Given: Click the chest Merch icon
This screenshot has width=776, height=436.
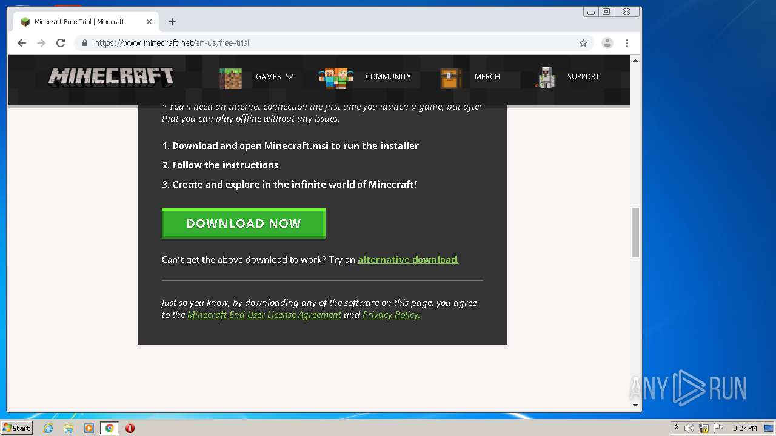Looking at the screenshot, I should click(x=450, y=78).
